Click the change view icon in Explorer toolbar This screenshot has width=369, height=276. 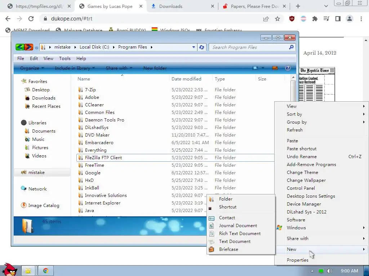[x=255, y=68]
